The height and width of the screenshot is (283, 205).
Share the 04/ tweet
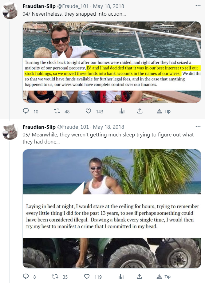point(140,111)
